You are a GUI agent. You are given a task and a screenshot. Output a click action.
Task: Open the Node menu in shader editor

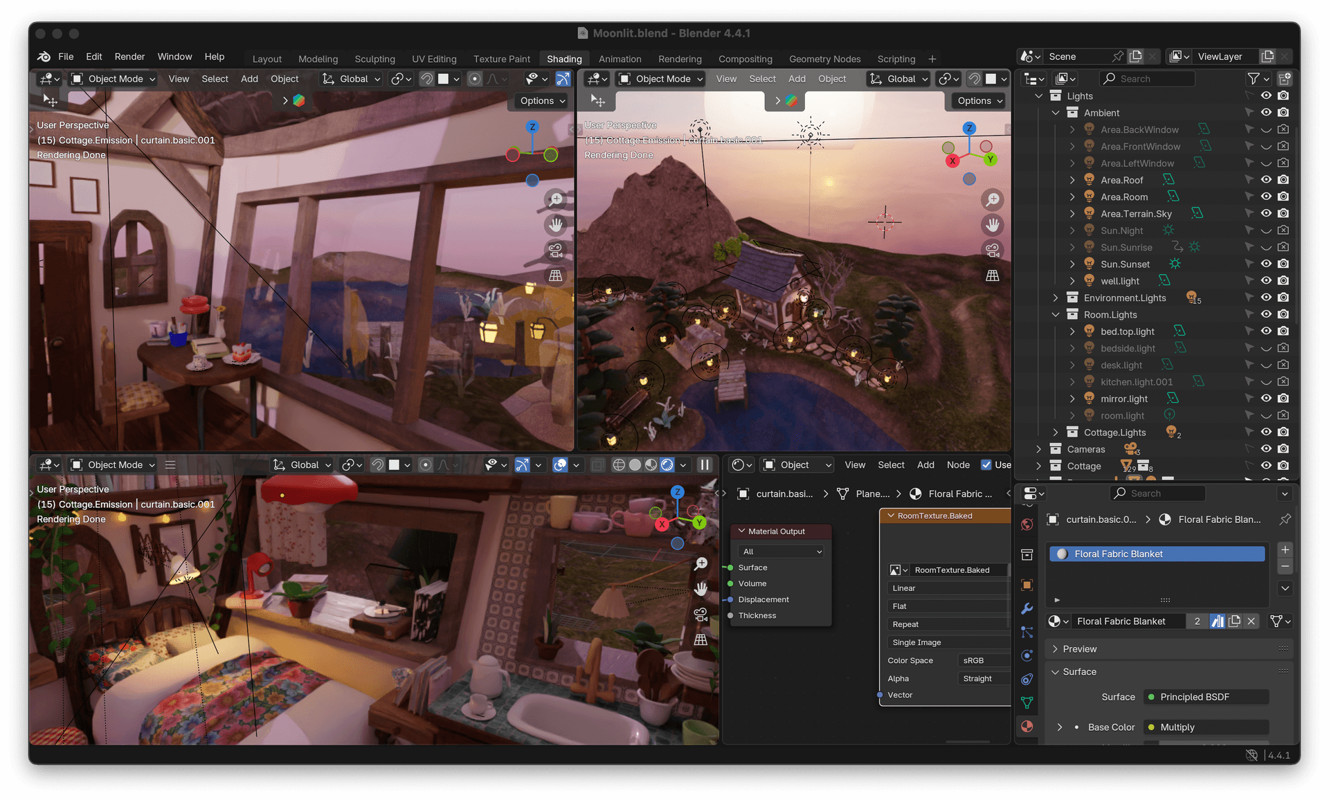958,465
